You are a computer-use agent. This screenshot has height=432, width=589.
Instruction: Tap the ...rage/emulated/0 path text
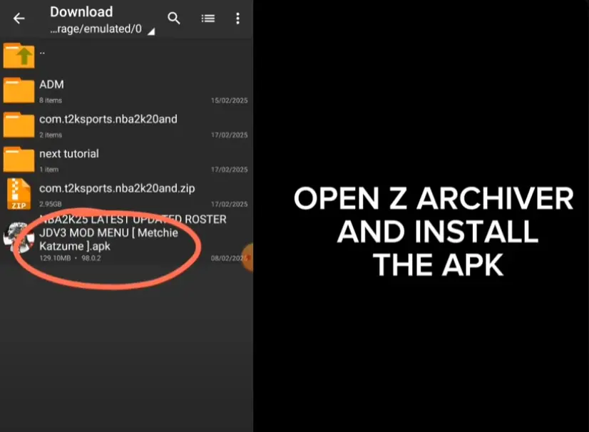coord(96,29)
